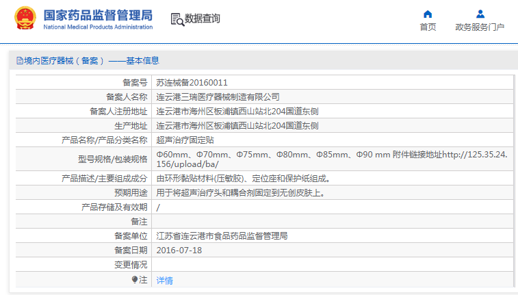Click the 备案号 label

(135, 83)
